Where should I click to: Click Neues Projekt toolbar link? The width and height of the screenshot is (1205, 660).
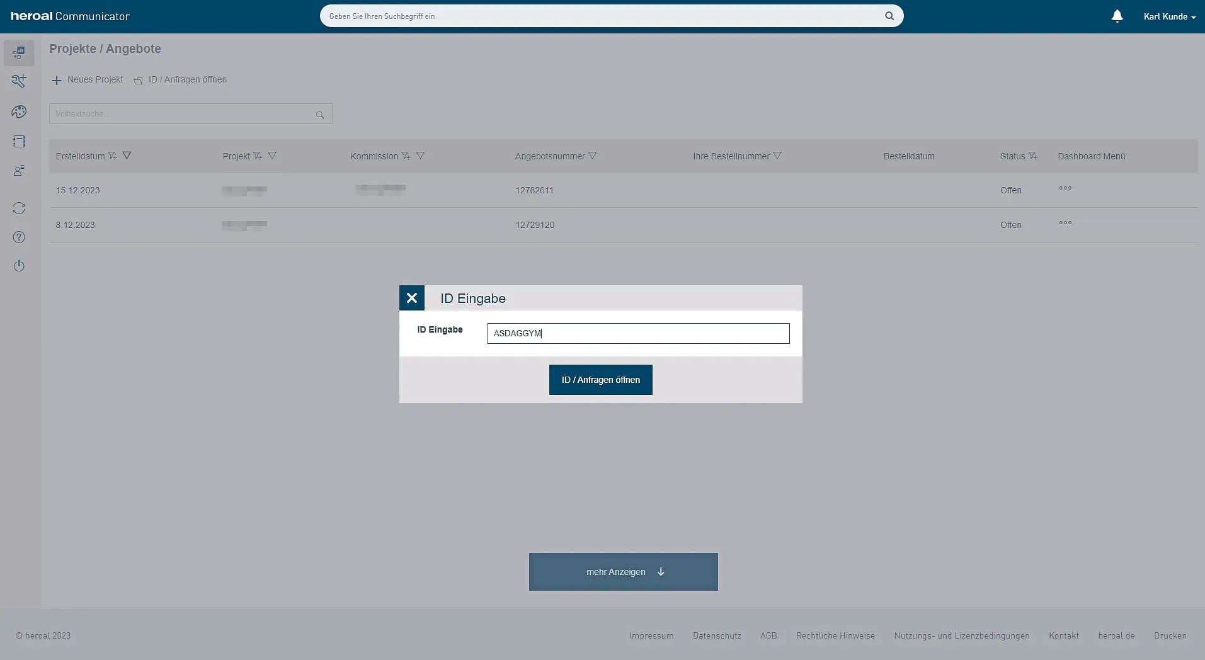tap(88, 80)
